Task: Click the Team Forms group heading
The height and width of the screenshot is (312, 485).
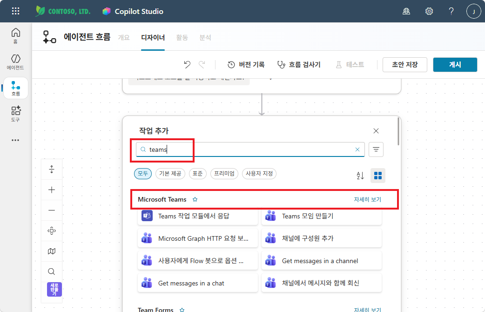Action: click(155, 310)
